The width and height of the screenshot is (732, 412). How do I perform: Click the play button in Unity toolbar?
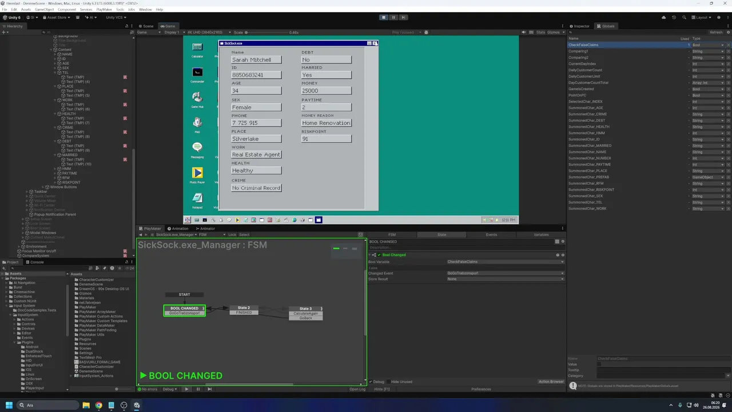click(x=384, y=17)
